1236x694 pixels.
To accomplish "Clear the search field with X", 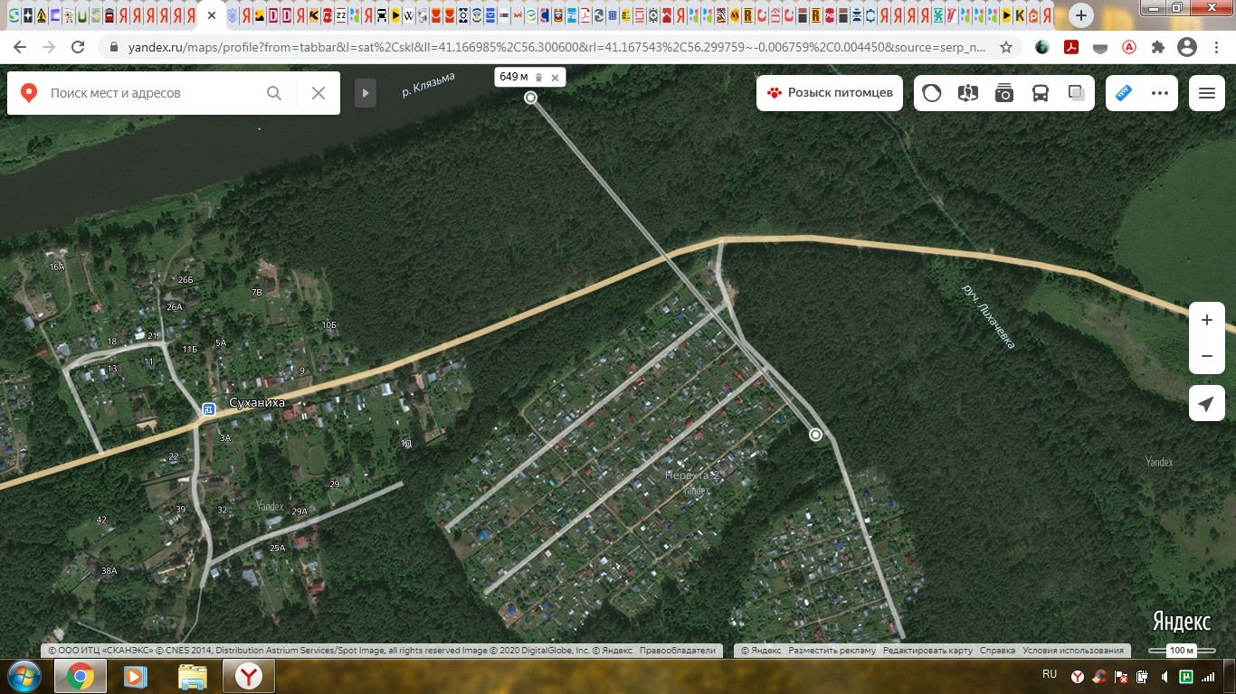I will tap(319, 93).
